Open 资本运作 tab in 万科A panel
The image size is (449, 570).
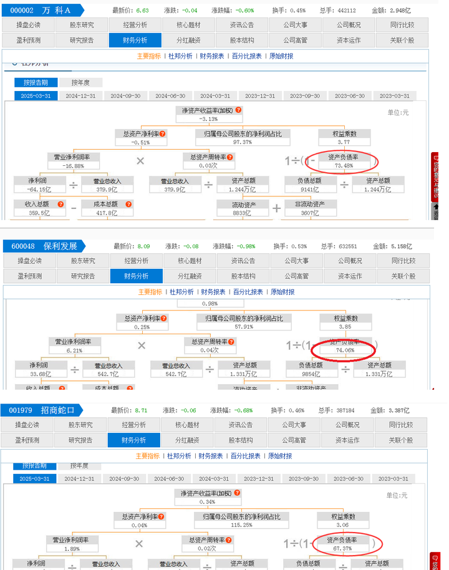click(349, 41)
